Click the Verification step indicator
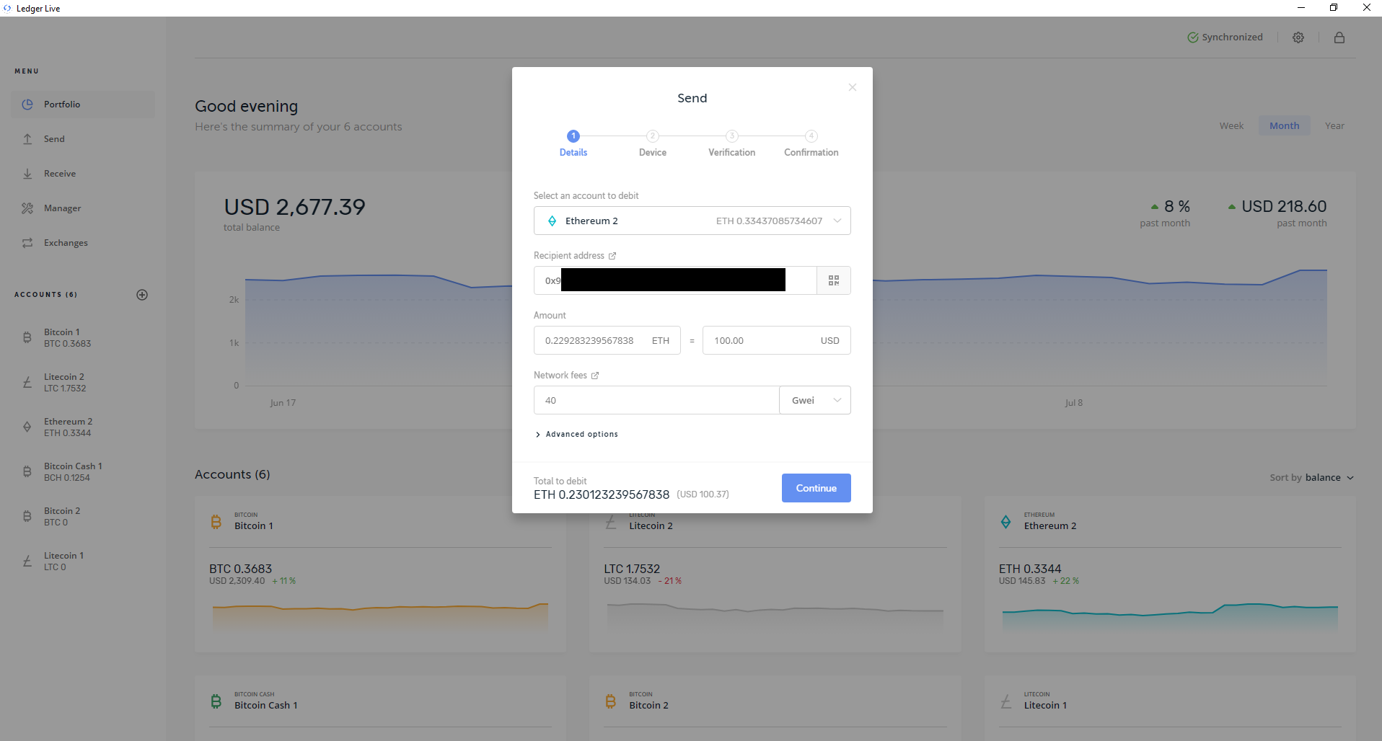Image resolution: width=1382 pixels, height=741 pixels. (x=732, y=143)
